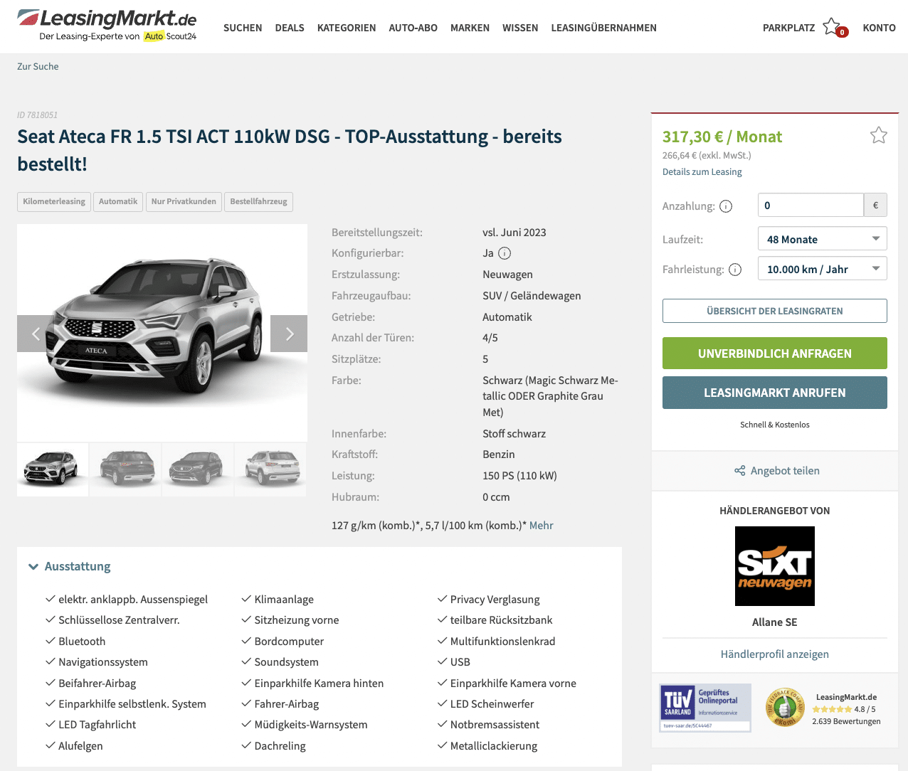Click Übersicht der Leasingraten button
Viewport: 908px width, 771px height.
775,311
